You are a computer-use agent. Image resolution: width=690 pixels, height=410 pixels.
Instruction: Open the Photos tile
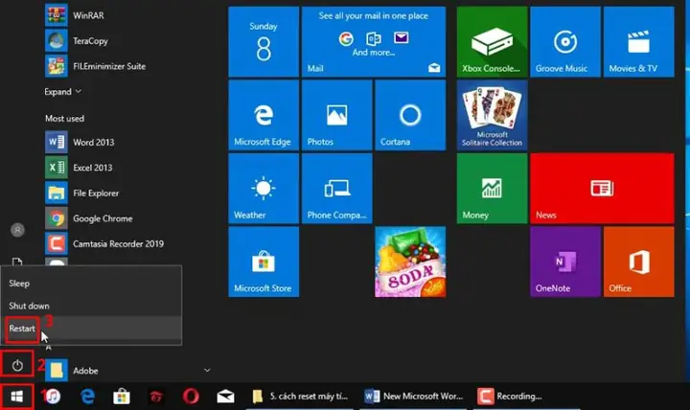[x=337, y=115]
